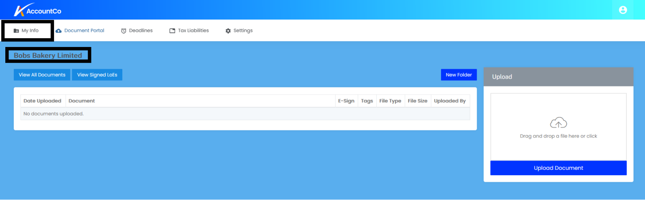Click the Document Portal cloud icon

59,31
